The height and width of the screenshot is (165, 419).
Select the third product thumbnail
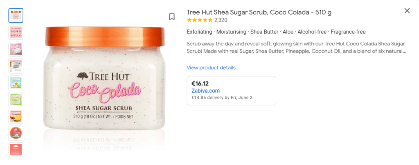(16, 49)
